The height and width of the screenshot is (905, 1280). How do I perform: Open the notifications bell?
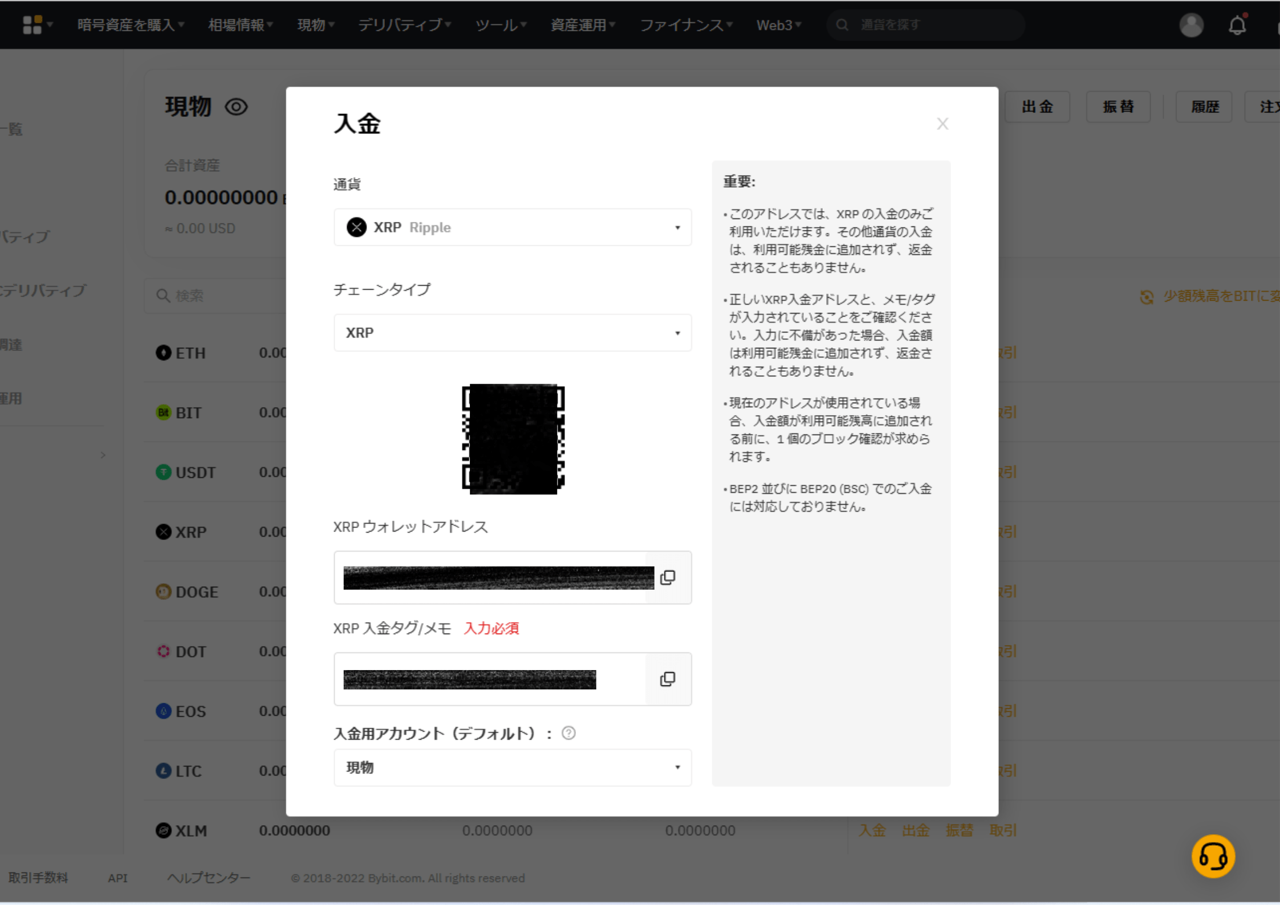1237,25
